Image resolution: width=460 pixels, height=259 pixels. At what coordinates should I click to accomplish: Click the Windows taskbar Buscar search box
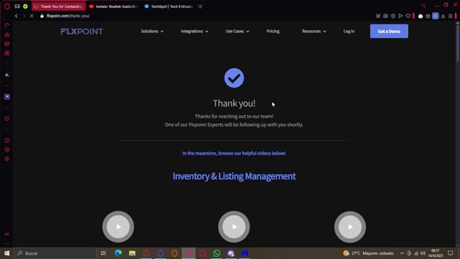tap(55, 253)
